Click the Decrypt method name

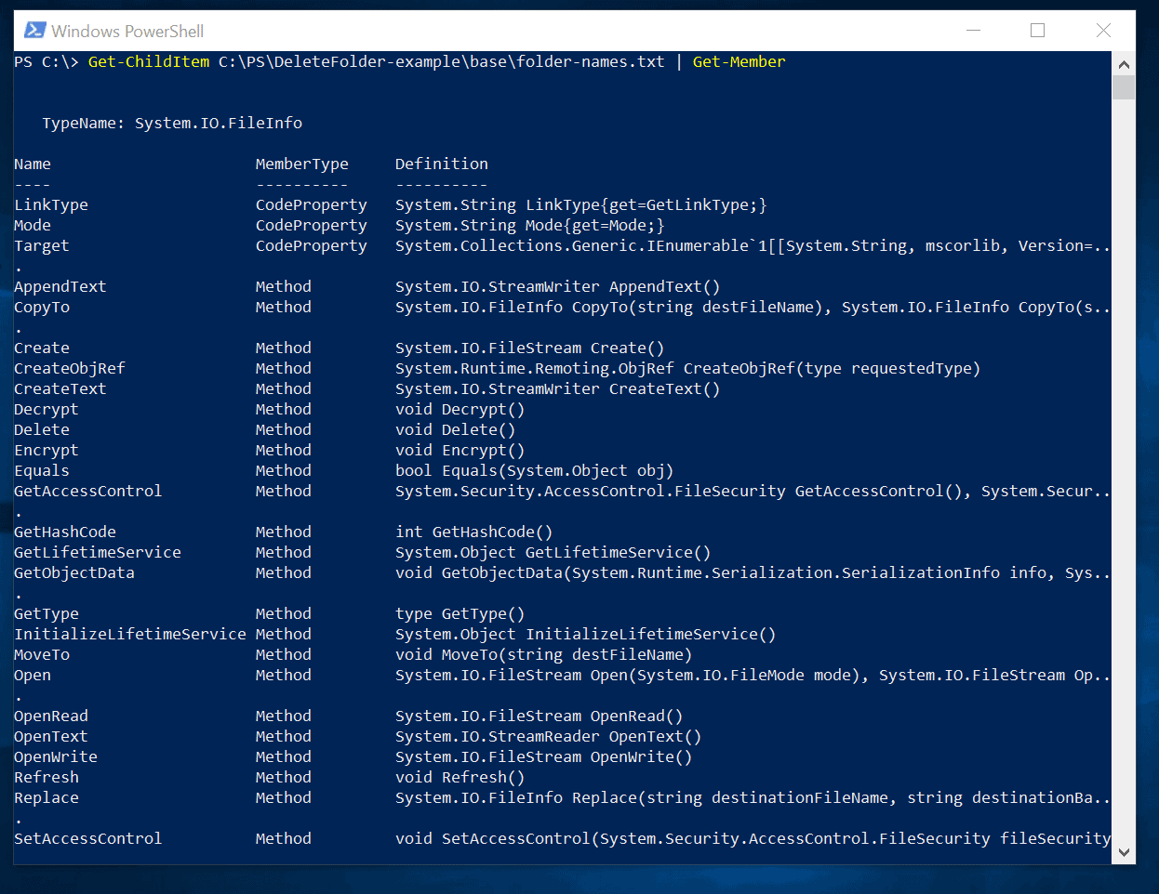click(x=46, y=409)
